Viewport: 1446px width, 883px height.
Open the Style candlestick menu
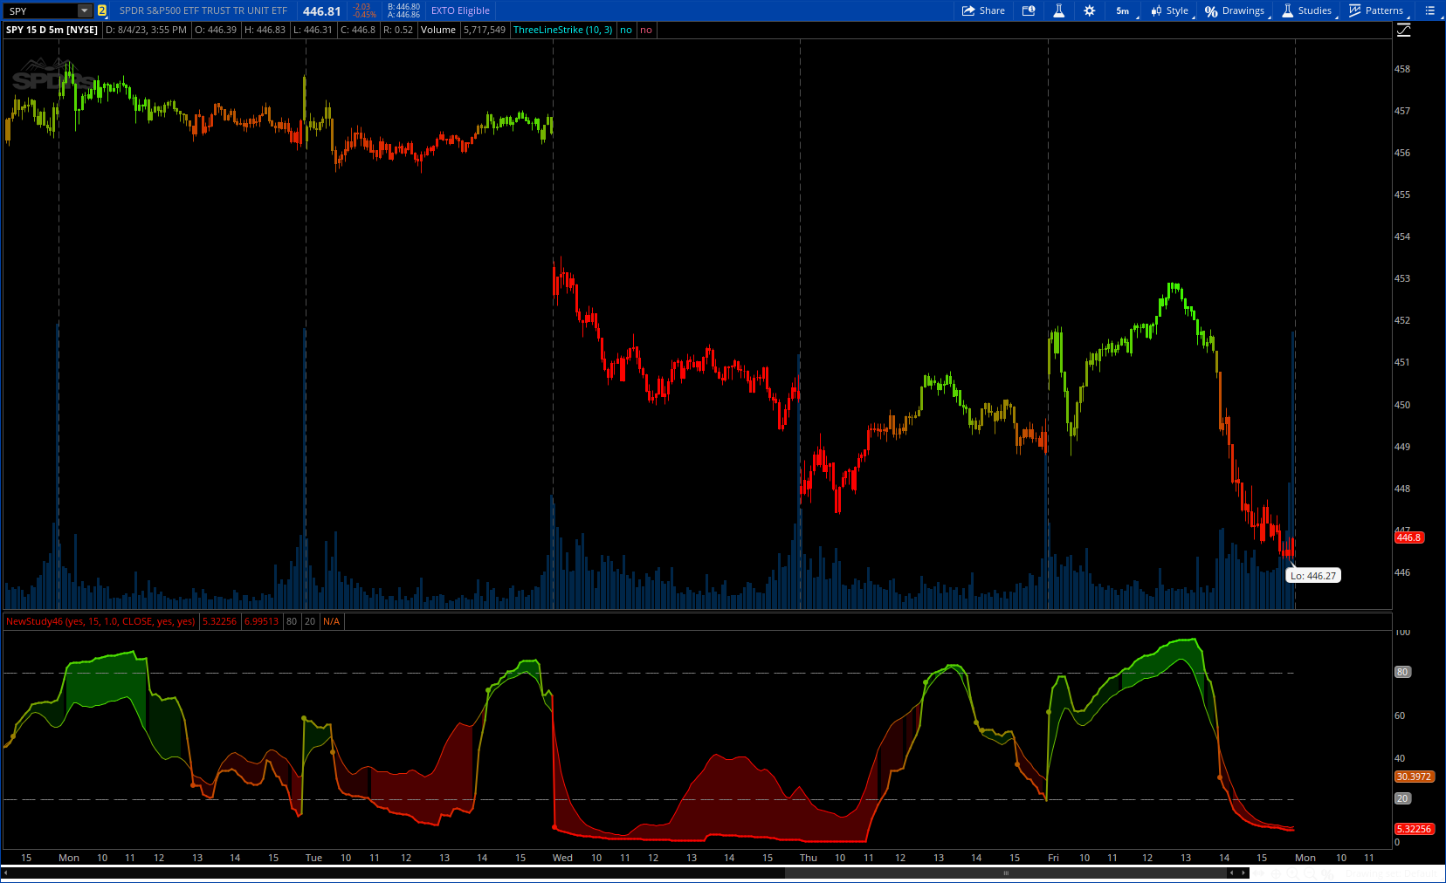pos(1169,10)
